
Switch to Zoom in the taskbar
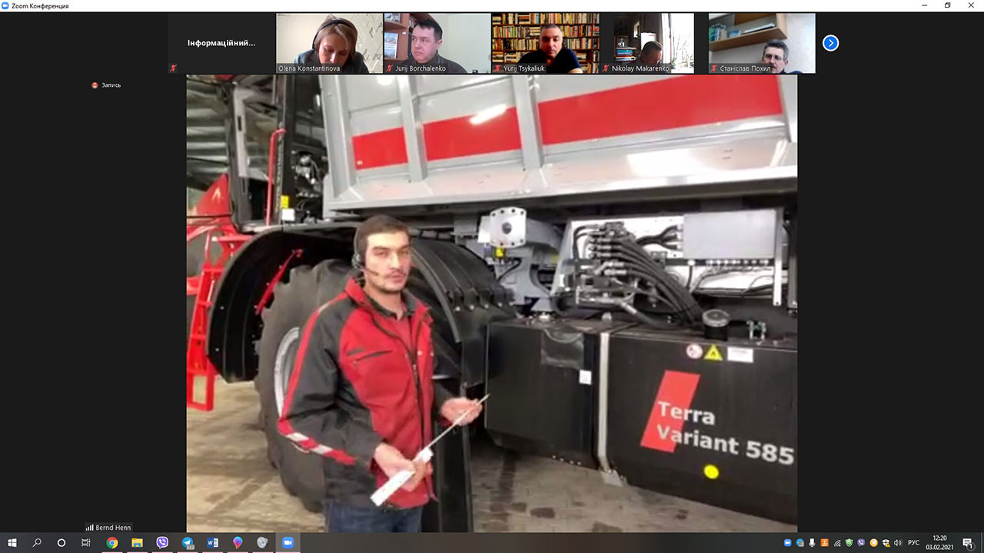pyautogui.click(x=288, y=543)
